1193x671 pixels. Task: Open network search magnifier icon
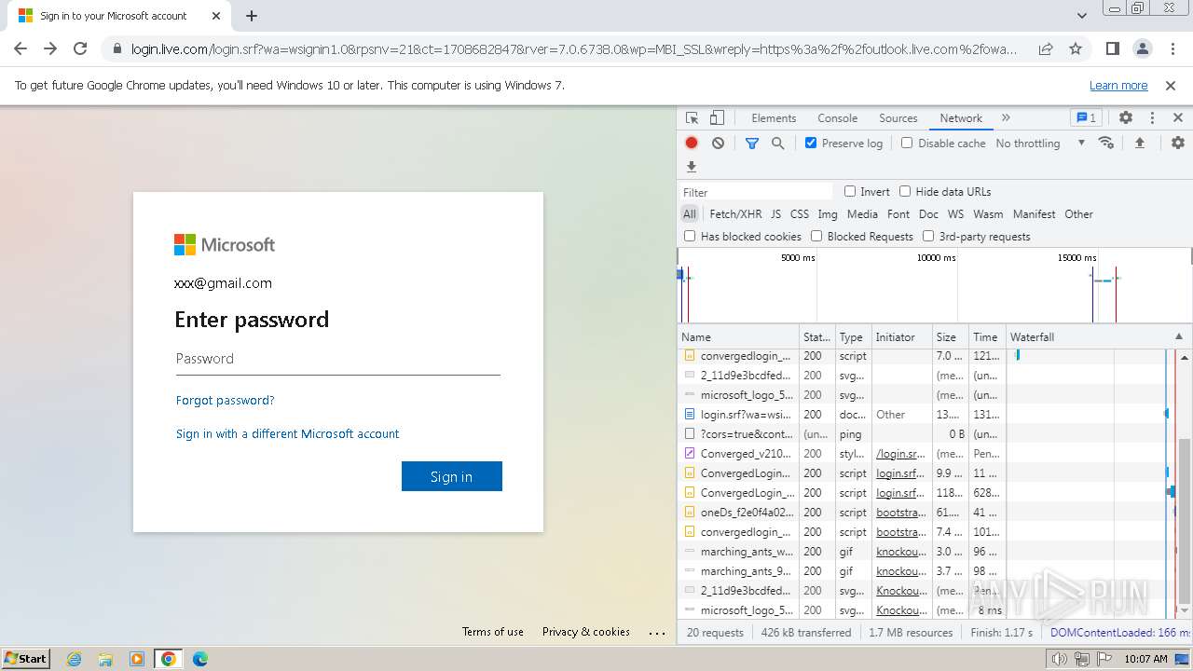point(777,143)
